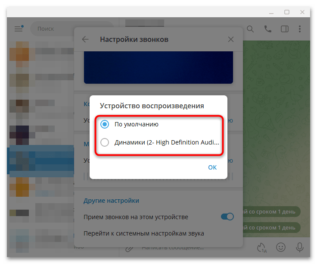Screen dimensions: 317x264
Task: Close the Telegram window
Action: pos(302,12)
